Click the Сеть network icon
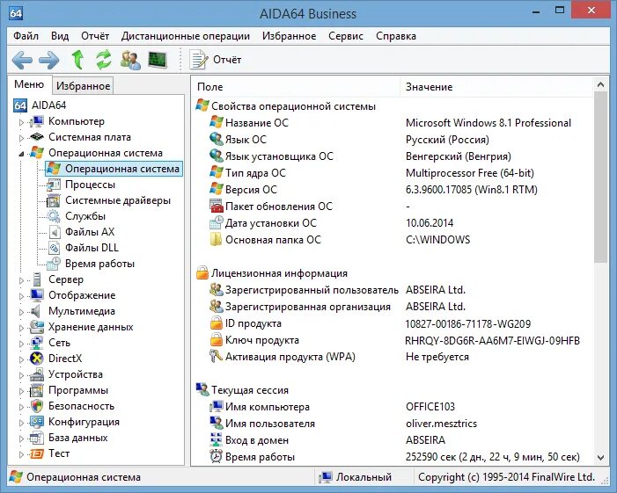The image size is (617, 493). [x=37, y=343]
